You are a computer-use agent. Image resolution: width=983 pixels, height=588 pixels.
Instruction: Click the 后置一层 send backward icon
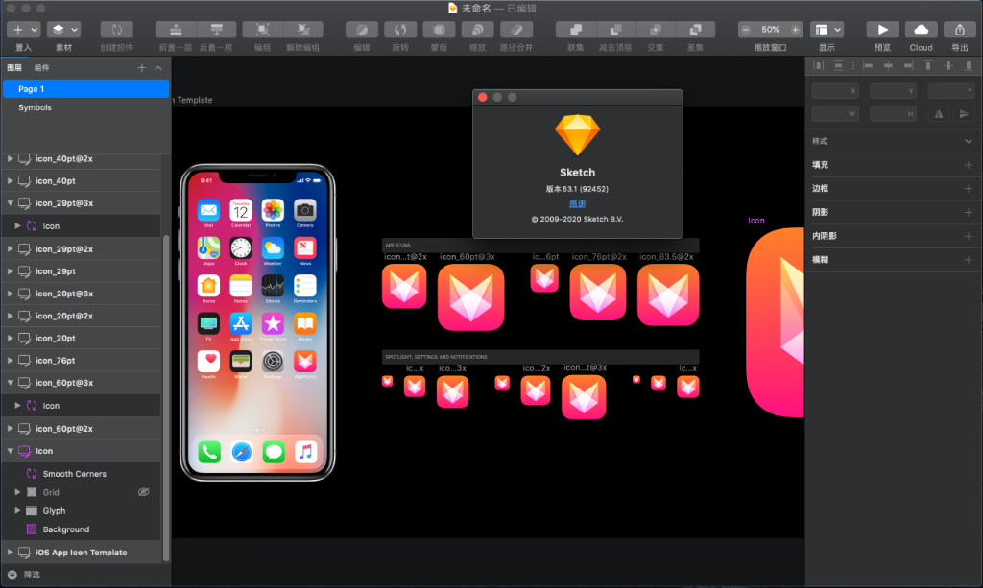[216, 30]
